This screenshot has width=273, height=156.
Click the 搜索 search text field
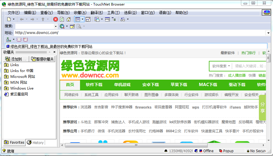point(34,26)
